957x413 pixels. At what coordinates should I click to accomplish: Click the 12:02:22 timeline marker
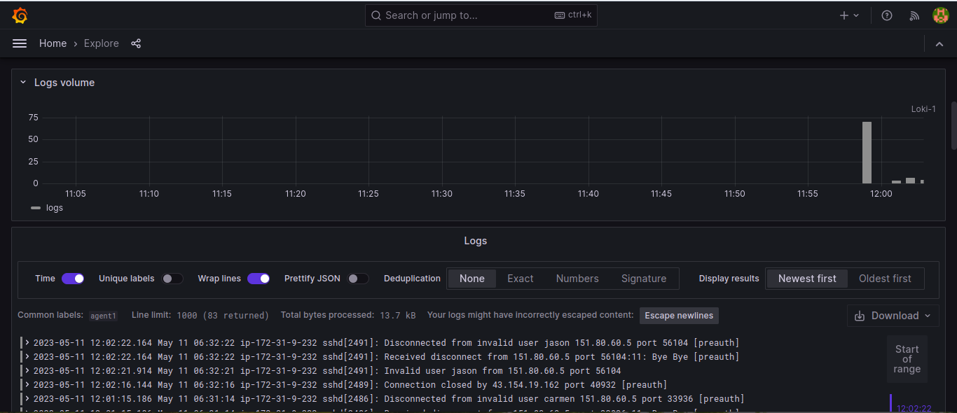pos(914,407)
